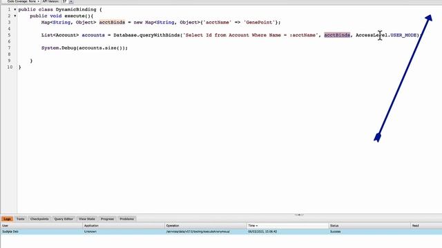442x248 pixels.
Task: Switch to the Tests tab
Action: [x=20, y=219]
